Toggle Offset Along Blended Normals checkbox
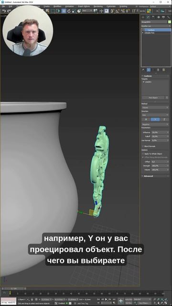The width and height of the screenshot is (172, 306). coord(143,157)
